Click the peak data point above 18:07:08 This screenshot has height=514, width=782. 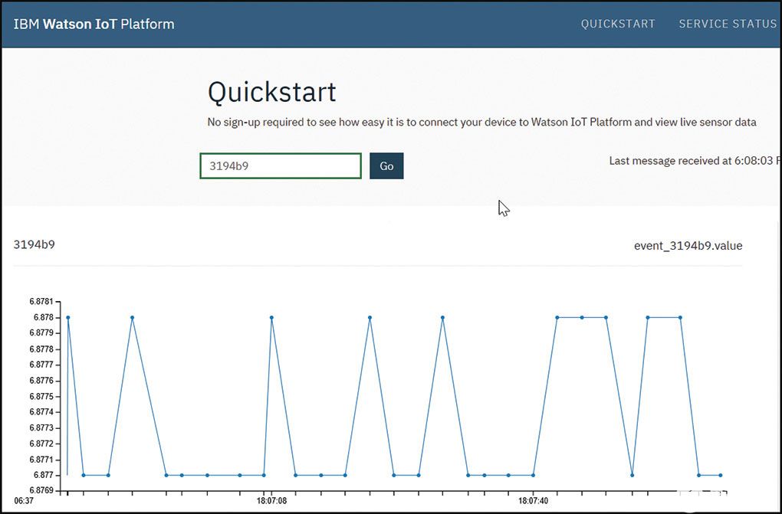pyautogui.click(x=271, y=317)
